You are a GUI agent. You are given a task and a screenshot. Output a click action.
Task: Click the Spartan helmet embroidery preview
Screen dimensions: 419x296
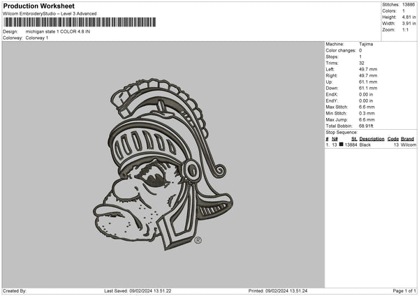coord(163,164)
